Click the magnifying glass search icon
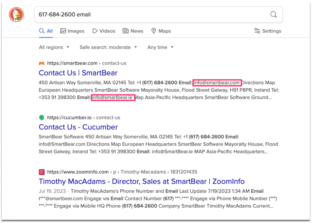312x223 pixels. (x=273, y=14)
